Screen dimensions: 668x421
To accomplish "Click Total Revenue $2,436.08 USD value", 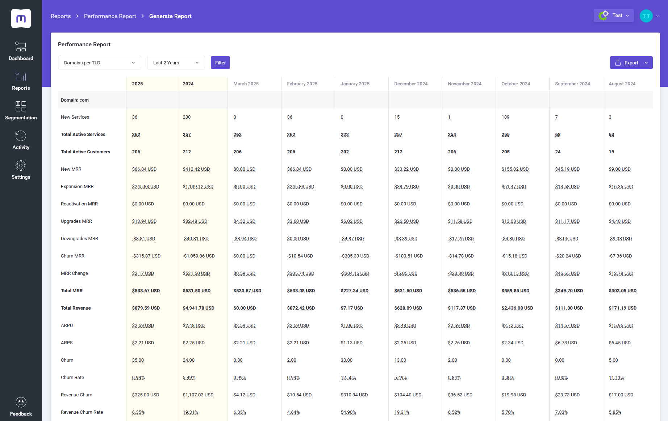I will point(517,308).
